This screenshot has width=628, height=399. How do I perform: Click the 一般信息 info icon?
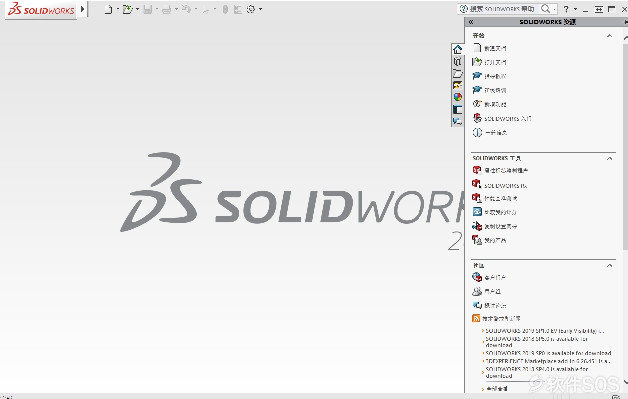coord(477,133)
